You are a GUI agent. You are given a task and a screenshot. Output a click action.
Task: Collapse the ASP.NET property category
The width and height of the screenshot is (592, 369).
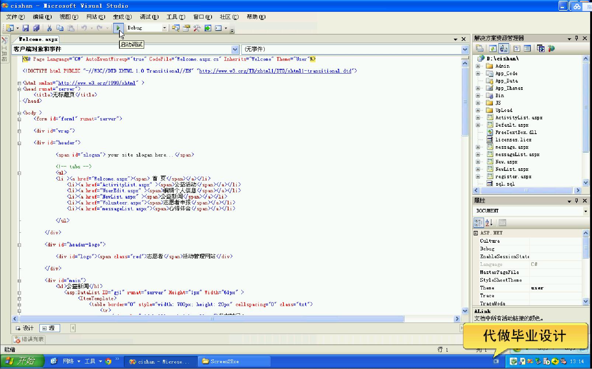click(x=476, y=233)
